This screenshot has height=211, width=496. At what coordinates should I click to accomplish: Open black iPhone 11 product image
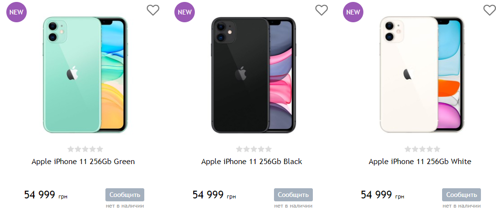pyautogui.click(x=253, y=75)
